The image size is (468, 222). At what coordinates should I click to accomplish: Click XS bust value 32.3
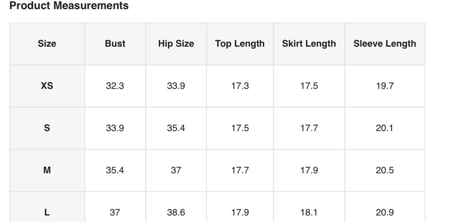pyautogui.click(x=115, y=86)
